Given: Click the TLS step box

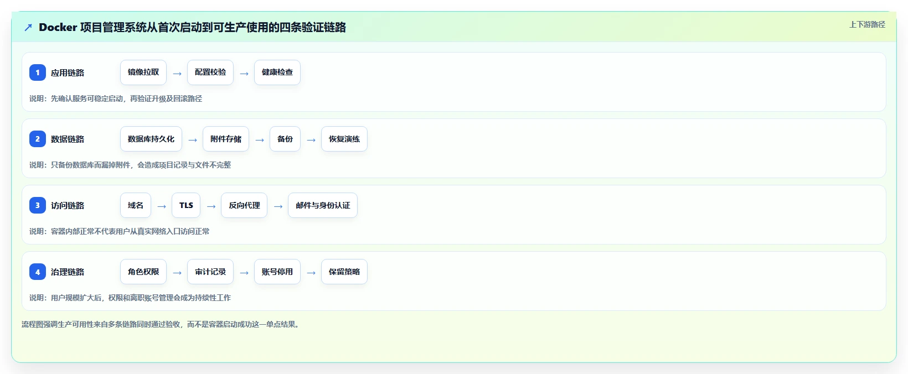Looking at the screenshot, I should tap(186, 205).
